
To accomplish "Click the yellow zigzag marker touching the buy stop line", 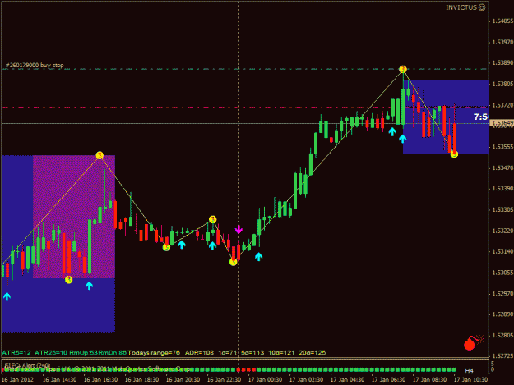I will click(x=403, y=69).
